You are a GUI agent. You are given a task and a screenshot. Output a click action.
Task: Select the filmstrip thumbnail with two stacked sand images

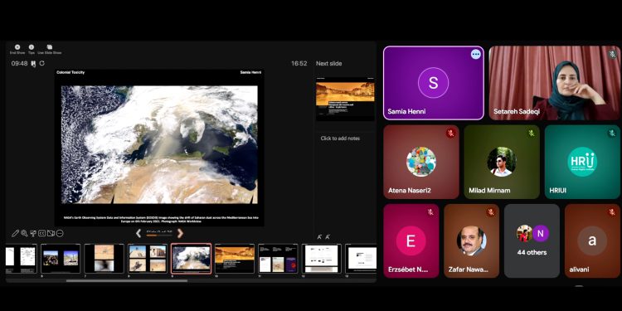click(x=104, y=259)
